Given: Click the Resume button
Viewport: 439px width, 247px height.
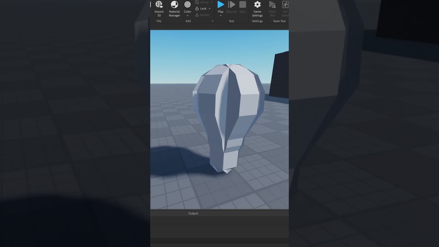Looking at the screenshot, I should pos(232,7).
